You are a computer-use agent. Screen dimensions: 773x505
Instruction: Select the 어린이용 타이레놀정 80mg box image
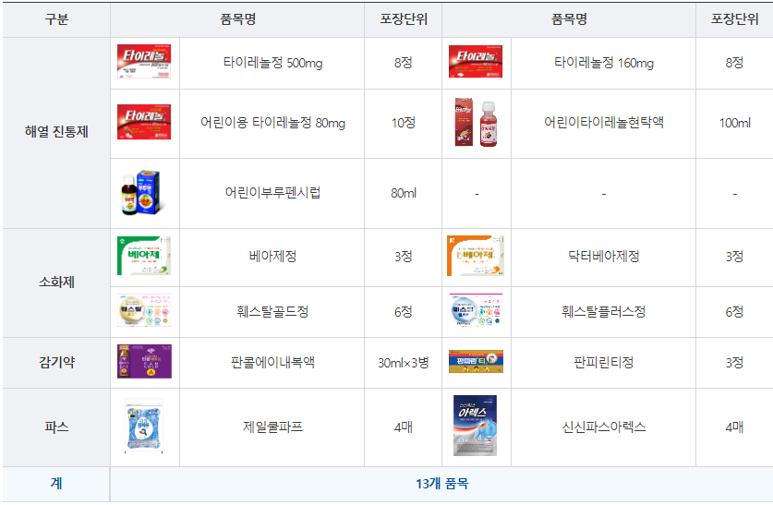(144, 122)
